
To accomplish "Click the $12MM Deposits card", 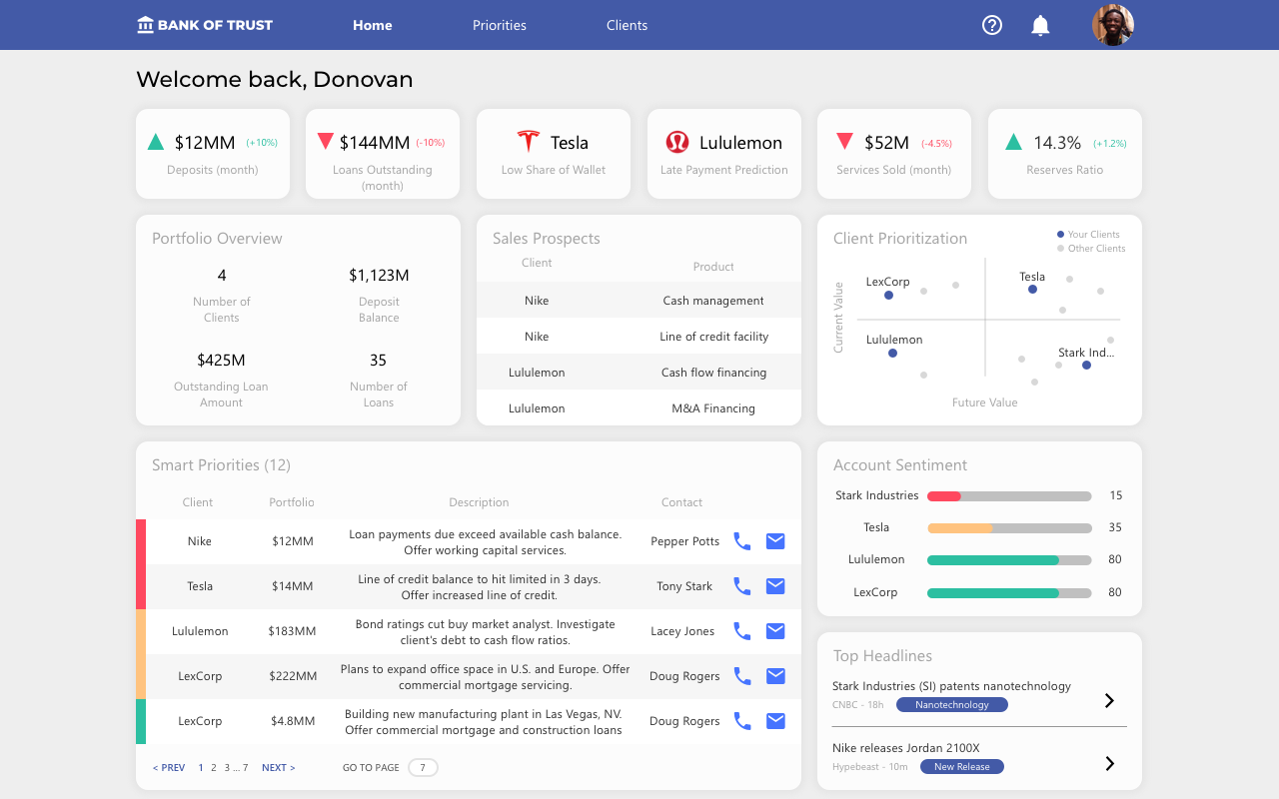I will point(213,154).
